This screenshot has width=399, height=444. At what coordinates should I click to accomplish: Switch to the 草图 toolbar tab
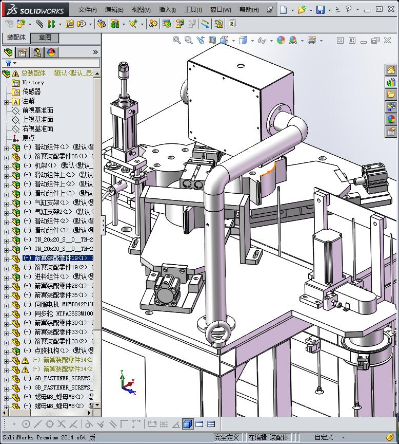pyautogui.click(x=45, y=38)
